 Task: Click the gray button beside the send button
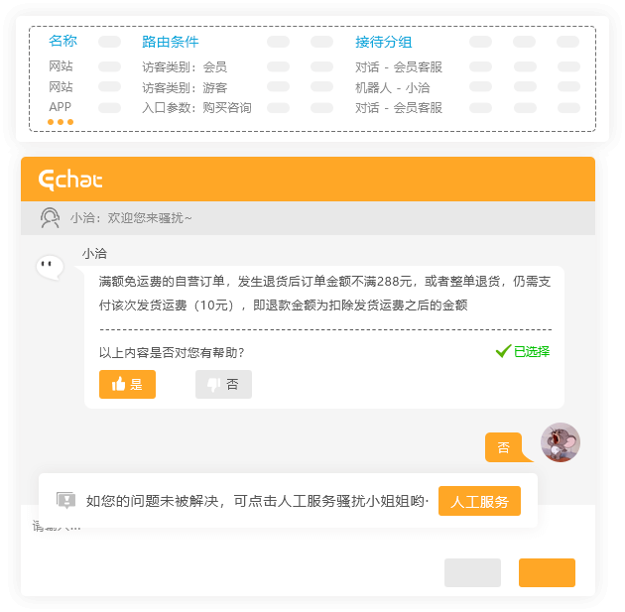click(472, 572)
